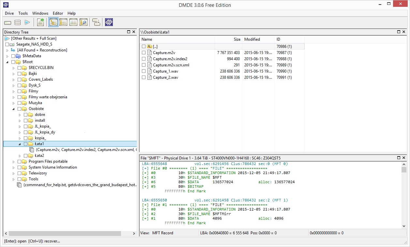
Task: Open the Editor menu
Action: click(x=58, y=13)
